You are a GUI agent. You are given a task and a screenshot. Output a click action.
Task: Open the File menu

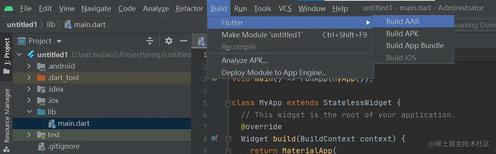tap(26, 8)
